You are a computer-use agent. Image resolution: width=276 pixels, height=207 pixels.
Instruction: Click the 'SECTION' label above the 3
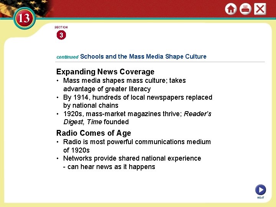[x=61, y=27]
